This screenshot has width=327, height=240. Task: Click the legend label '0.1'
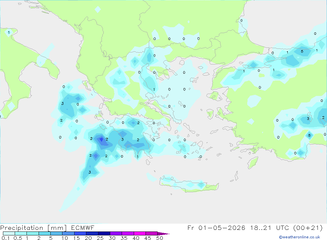[6, 238]
